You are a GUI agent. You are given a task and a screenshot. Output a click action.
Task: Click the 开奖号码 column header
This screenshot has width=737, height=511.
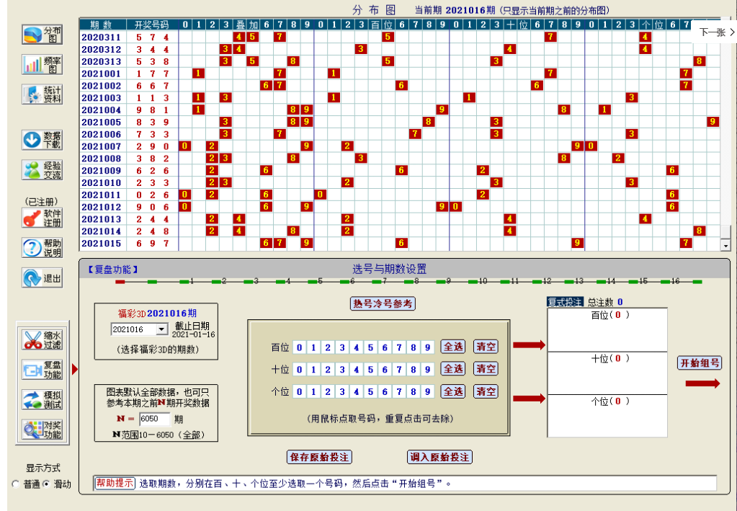152,25
